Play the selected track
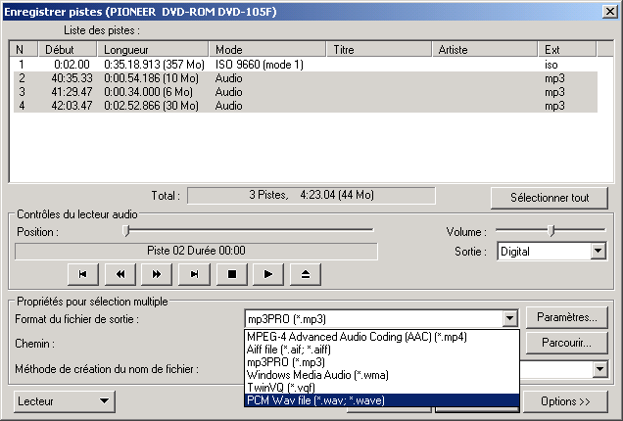Viewport: 623px width, 421px height. point(268,274)
